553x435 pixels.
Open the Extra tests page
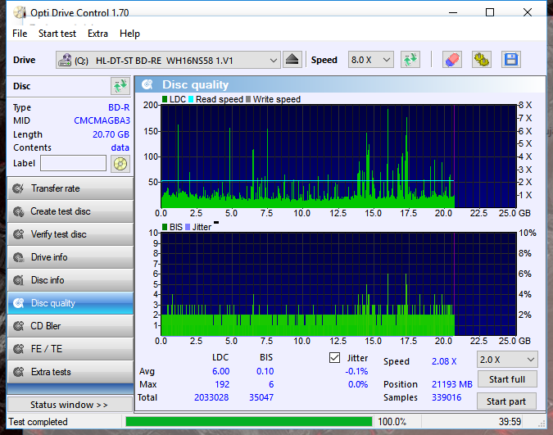click(70, 372)
